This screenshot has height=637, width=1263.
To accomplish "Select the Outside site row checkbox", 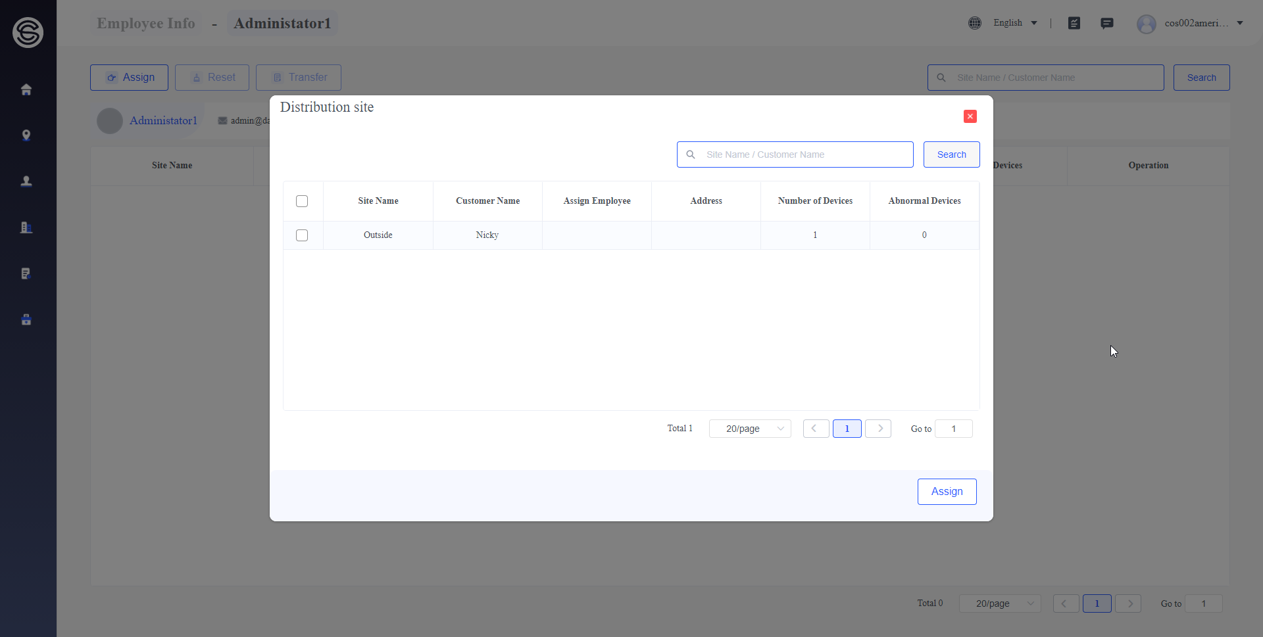I will point(302,235).
